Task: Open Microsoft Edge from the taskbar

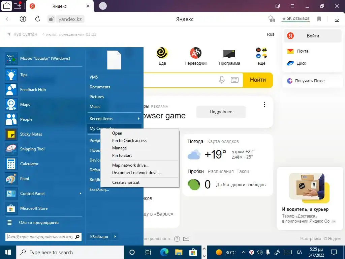Action: [164, 252]
